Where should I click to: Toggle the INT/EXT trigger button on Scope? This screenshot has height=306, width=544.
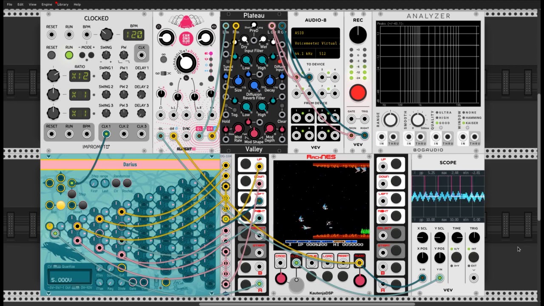[473, 257]
